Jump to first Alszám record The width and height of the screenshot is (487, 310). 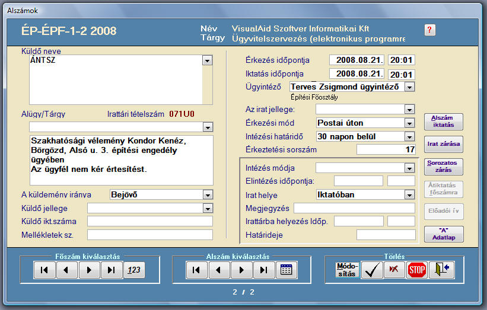(x=196, y=270)
